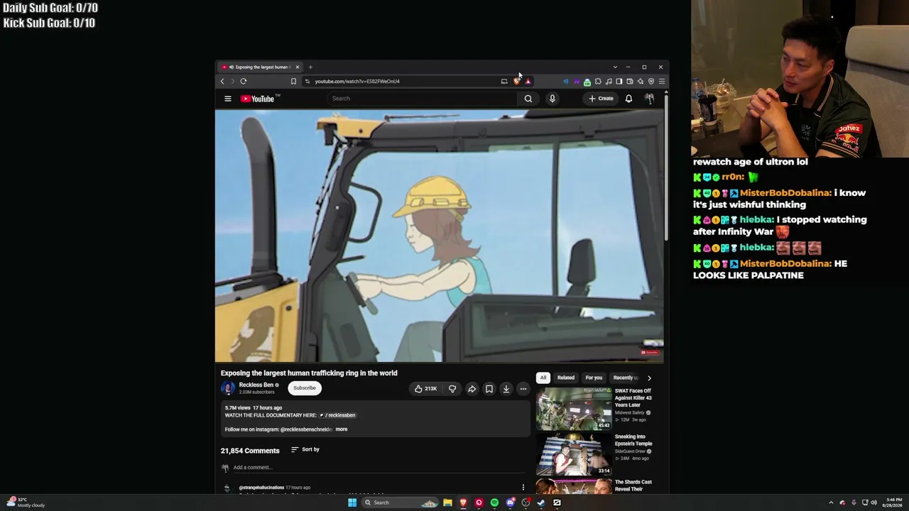The image size is (909, 511).
Task: Select the Recently uploaded filter chip
Action: (x=625, y=378)
